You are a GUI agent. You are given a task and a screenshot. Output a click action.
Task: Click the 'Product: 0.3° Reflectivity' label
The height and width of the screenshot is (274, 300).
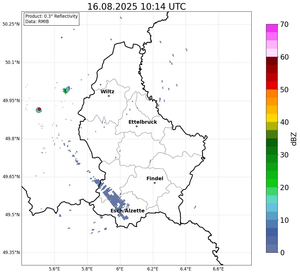[x=51, y=16]
